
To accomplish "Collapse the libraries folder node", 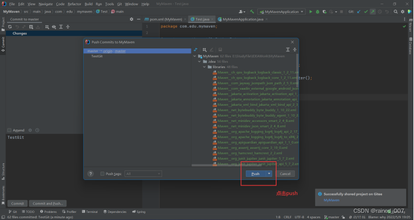I will pyautogui.click(x=205, y=67).
